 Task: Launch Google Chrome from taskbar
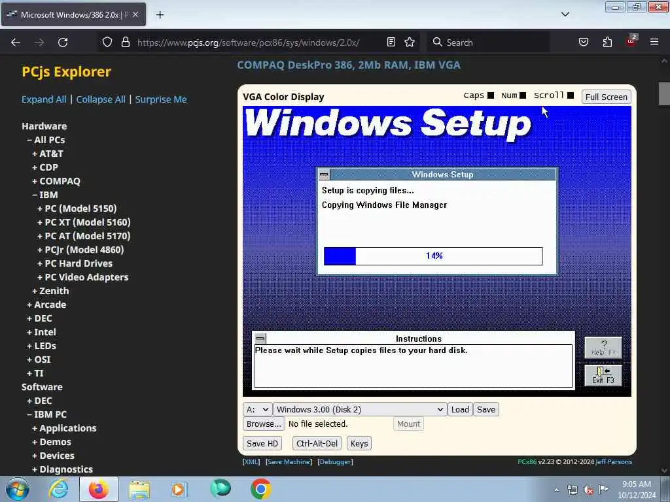pos(260,489)
